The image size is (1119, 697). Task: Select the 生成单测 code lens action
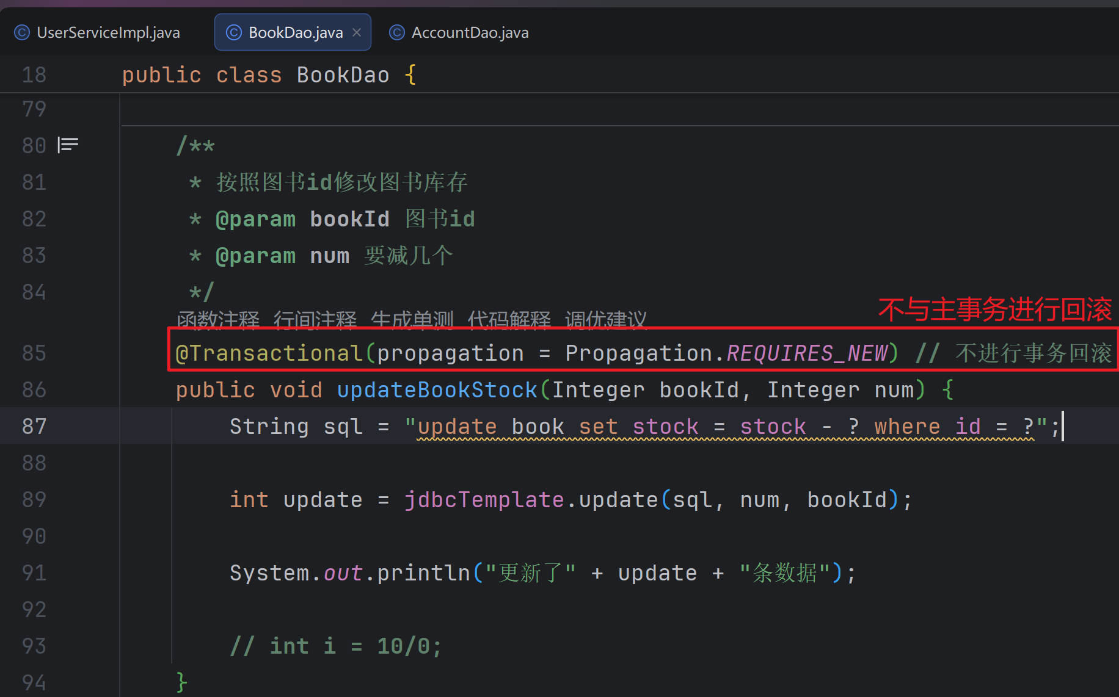pyautogui.click(x=412, y=320)
